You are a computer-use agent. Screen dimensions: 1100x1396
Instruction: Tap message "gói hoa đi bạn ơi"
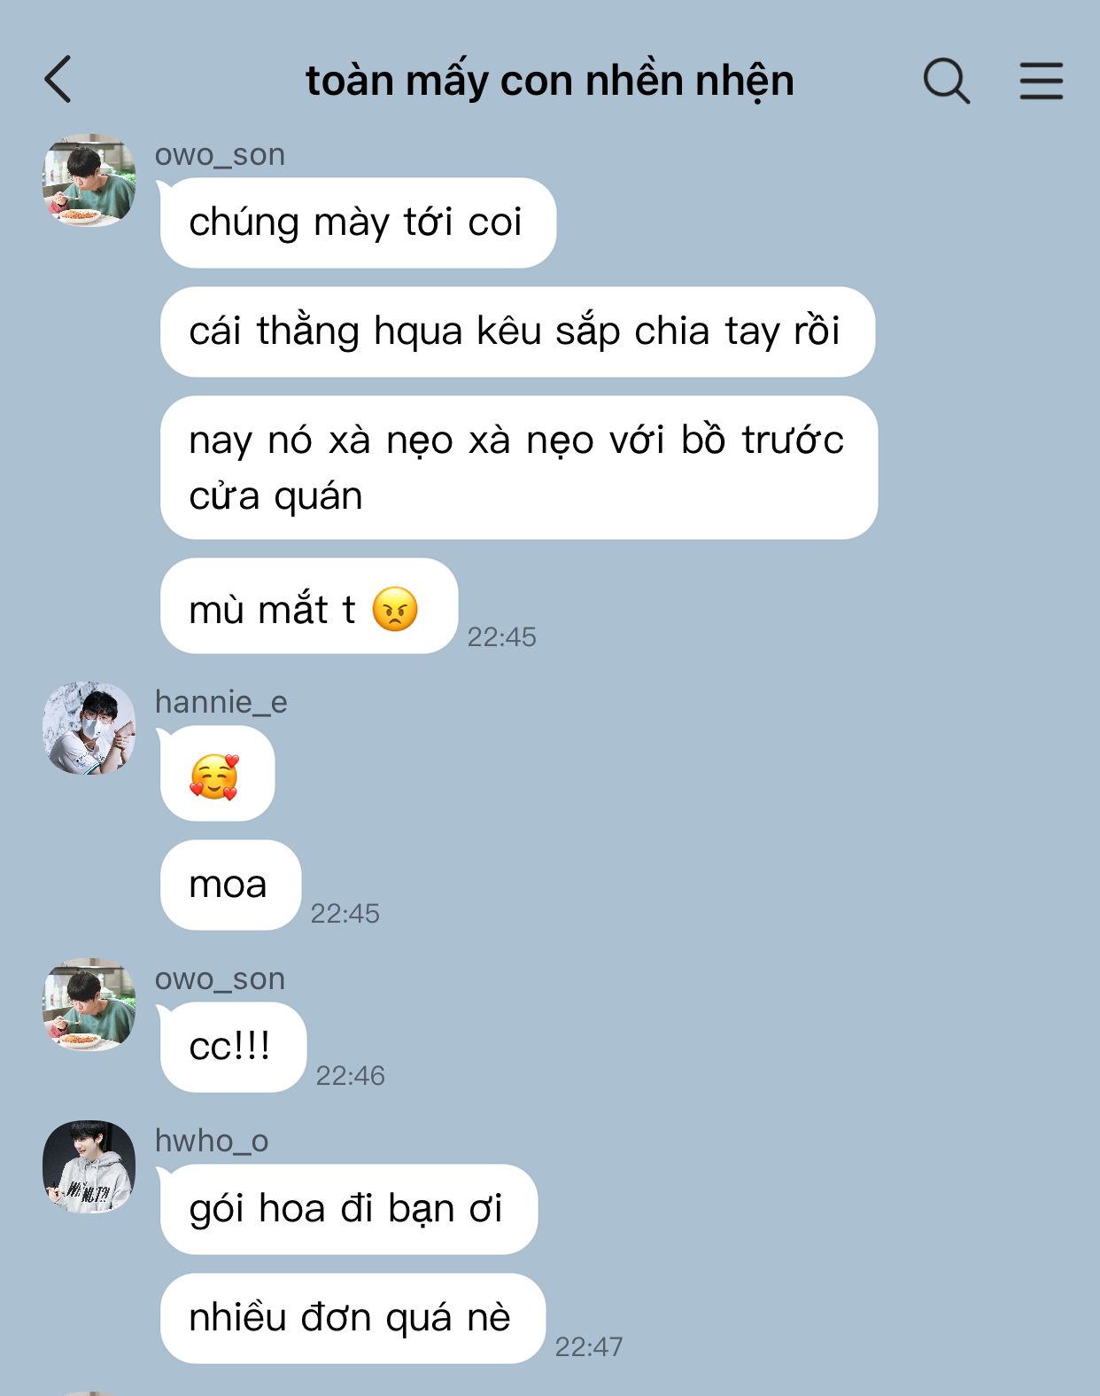click(x=348, y=1209)
